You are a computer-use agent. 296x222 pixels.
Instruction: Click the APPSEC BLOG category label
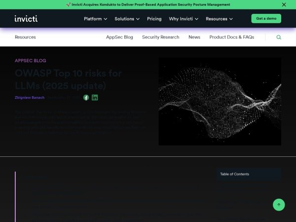tap(31, 61)
